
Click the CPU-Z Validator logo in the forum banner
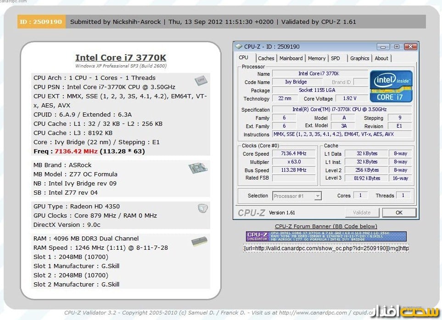pos(257,236)
